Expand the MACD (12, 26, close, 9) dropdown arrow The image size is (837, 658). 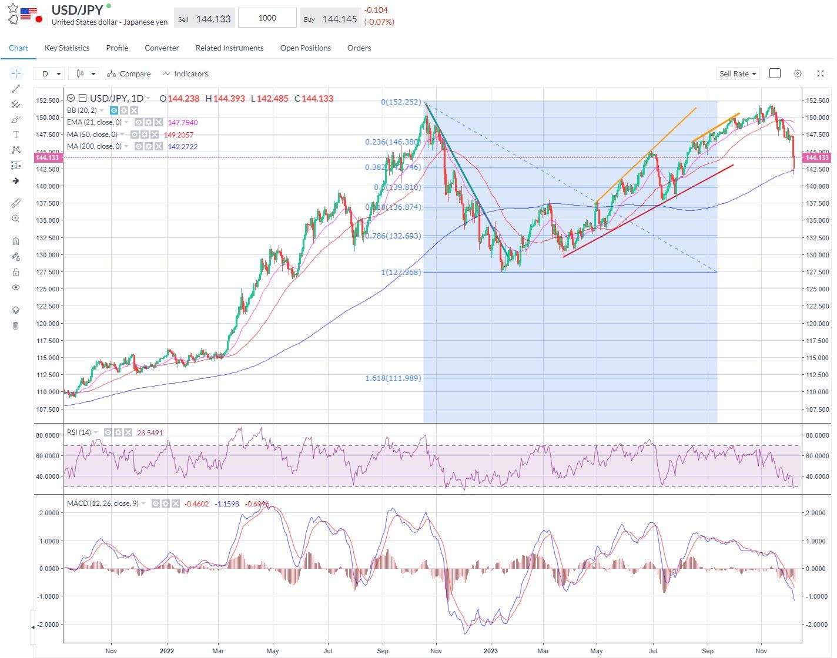click(143, 503)
